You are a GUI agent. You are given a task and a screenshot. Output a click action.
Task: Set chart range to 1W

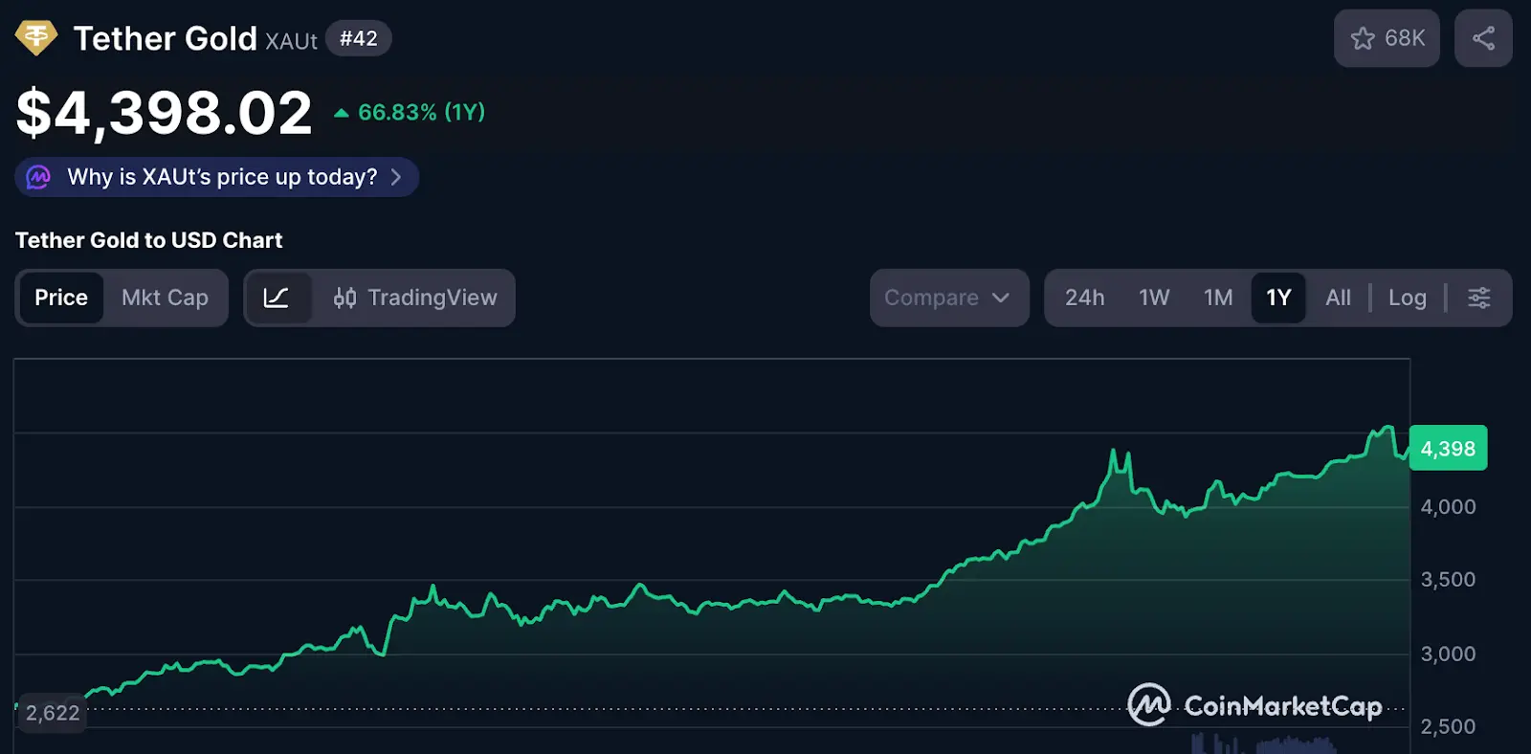click(x=1154, y=298)
